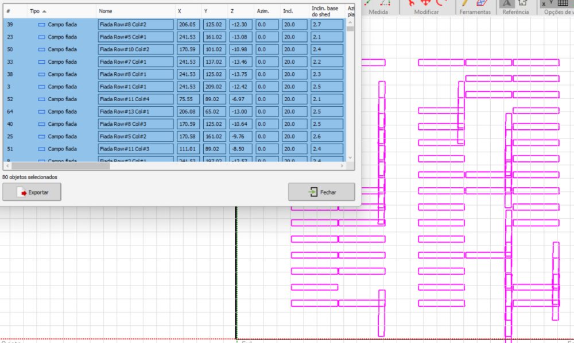Activate the pencil tool under Ferramentas
This screenshot has height=343, width=574.
pyautogui.click(x=464, y=3)
